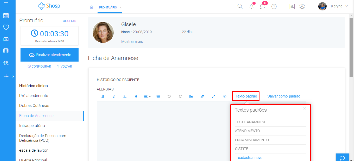Switch to the Prontuário tab

(x=108, y=7)
